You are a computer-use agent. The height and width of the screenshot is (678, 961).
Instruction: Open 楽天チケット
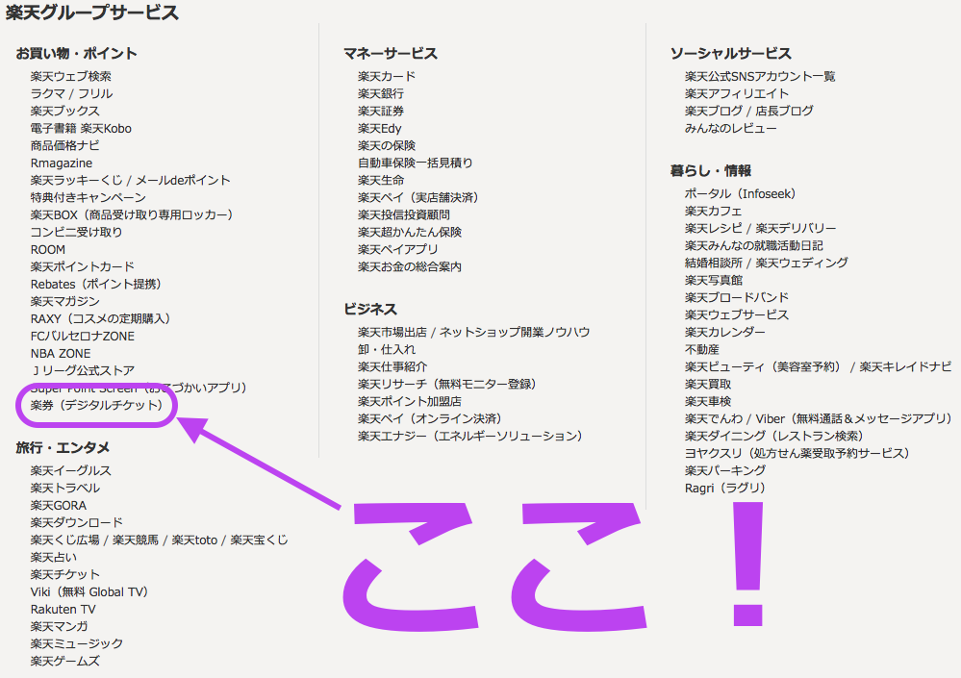coord(65,574)
